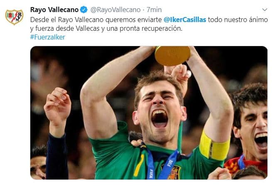Visit the @RayoVallecano handle link

pyautogui.click(x=115, y=10)
